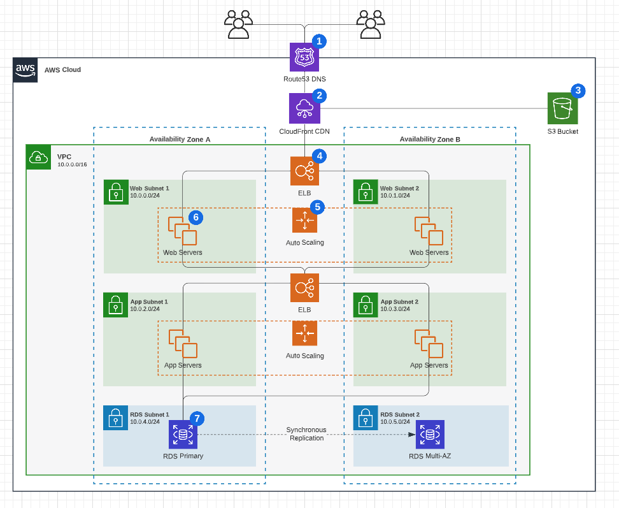Click the 10.0.3.0/24 CIDR text
The height and width of the screenshot is (508, 619).
pyautogui.click(x=395, y=309)
